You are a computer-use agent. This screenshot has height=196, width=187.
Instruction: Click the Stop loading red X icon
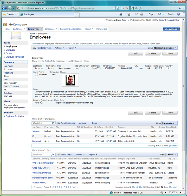127,8
